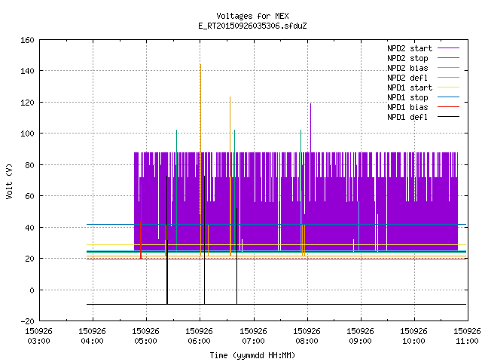Screen dimensions: 482x362
Task: Select the filename text E_RT20150926035306.sfduZ
Action: click(x=252, y=26)
